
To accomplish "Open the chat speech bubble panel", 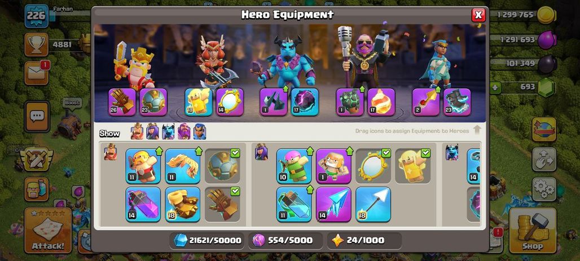I will 37,117.
